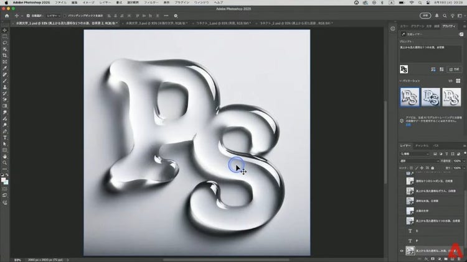Select the Horizontal Type tool
The height and width of the screenshot is (262, 467).
coord(4,137)
